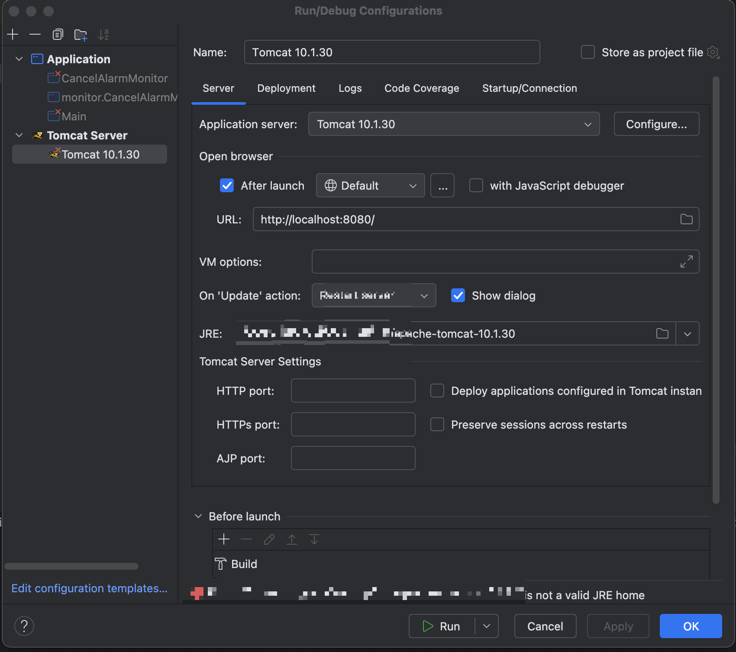Click the Run button

click(442, 626)
